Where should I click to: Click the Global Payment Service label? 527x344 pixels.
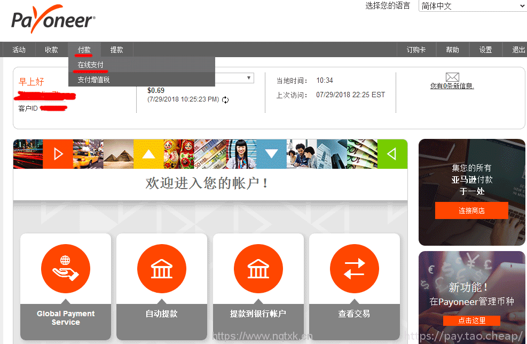point(66,318)
